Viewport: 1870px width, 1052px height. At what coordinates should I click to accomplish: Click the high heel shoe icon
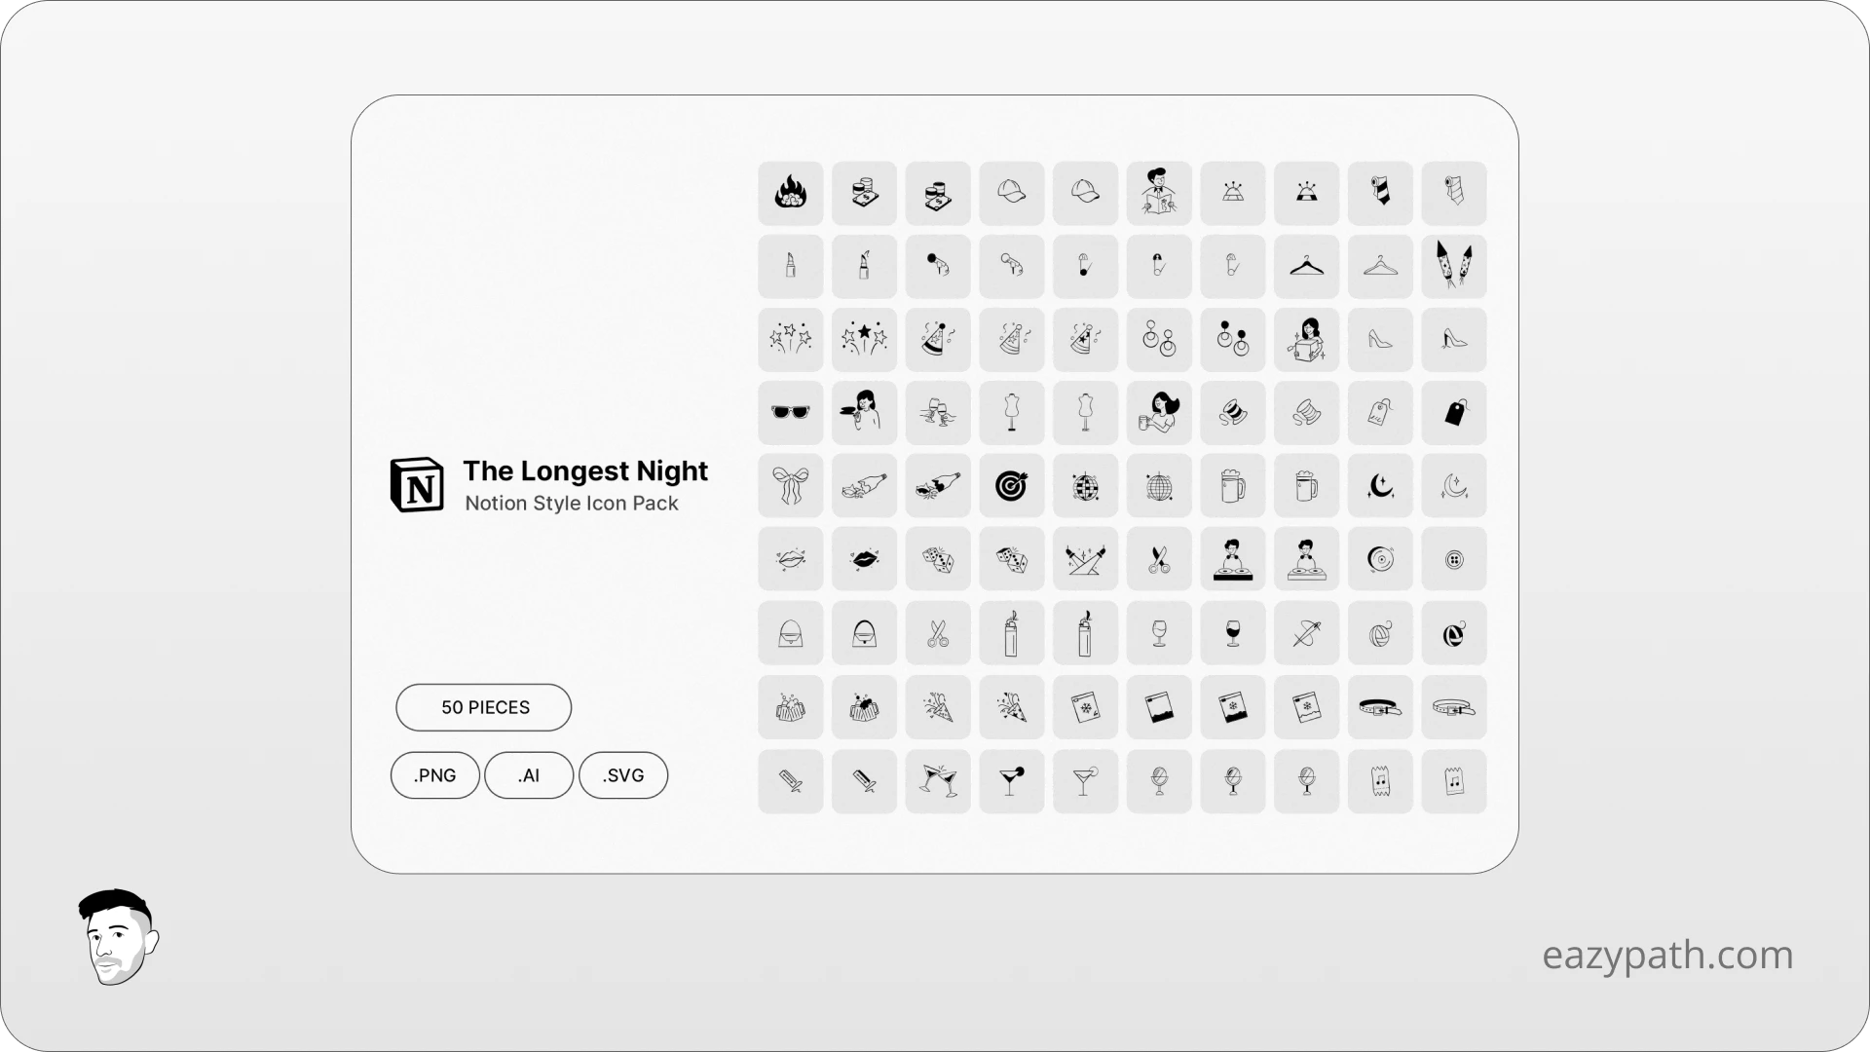[x=1379, y=338]
